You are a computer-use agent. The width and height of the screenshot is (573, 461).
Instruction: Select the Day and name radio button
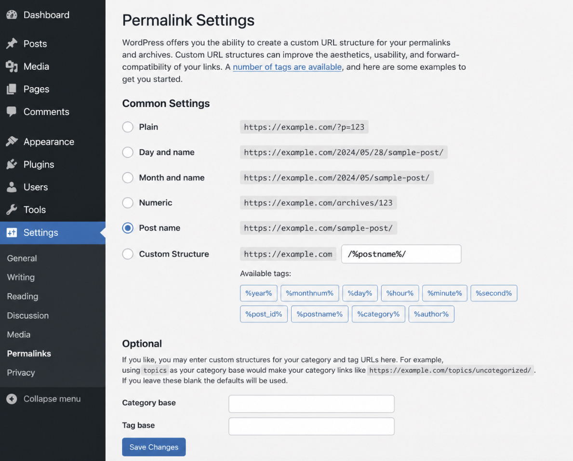[x=128, y=152]
